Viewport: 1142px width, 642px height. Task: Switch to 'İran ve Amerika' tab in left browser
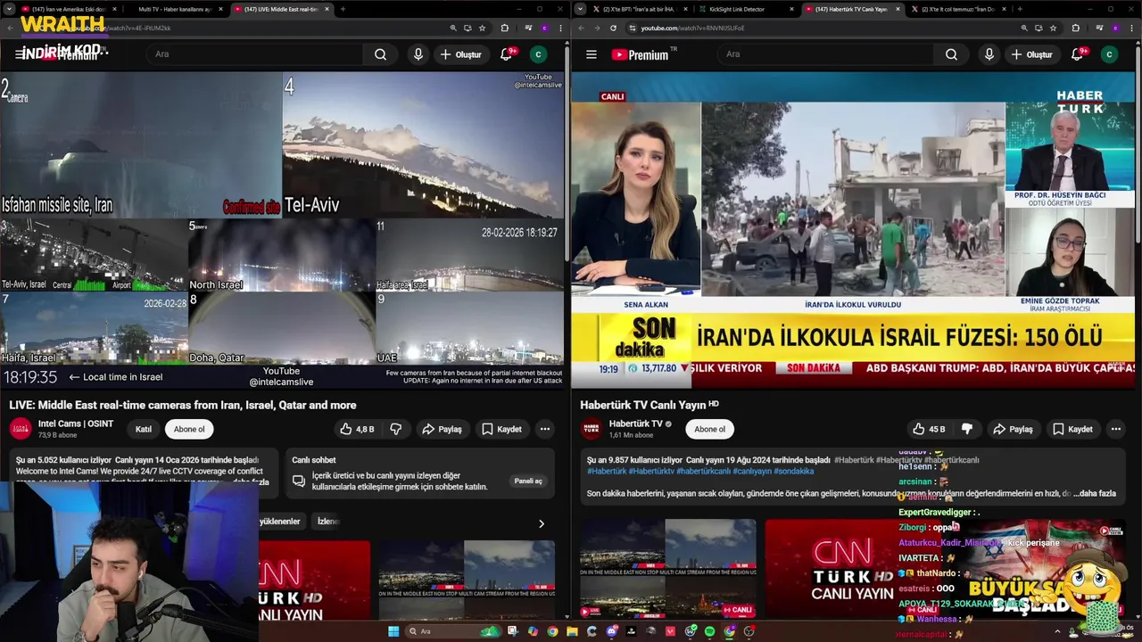coord(69,9)
